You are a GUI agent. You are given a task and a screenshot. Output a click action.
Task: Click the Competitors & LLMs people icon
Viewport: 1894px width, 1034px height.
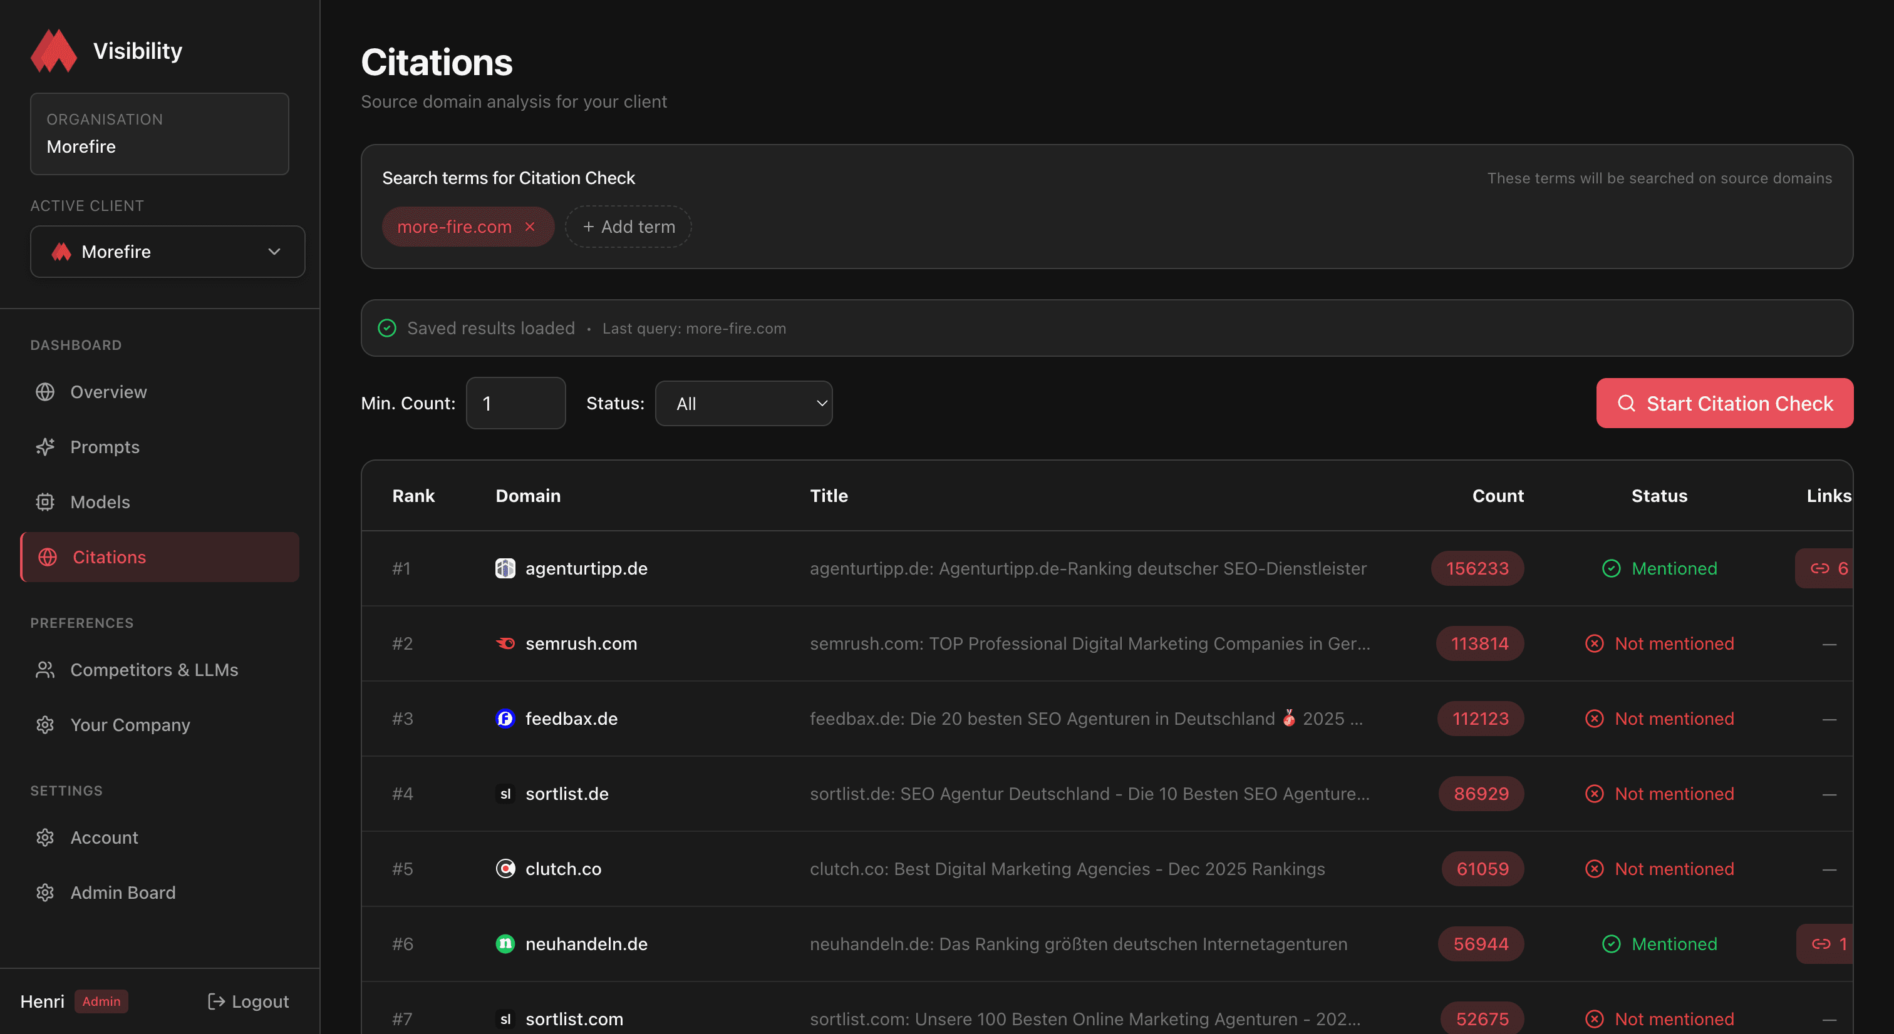[x=45, y=670]
